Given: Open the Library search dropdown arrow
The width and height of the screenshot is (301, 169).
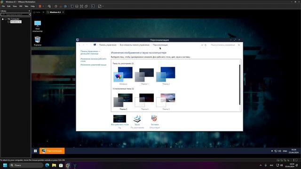Looking at the screenshot, I should click(29, 15).
